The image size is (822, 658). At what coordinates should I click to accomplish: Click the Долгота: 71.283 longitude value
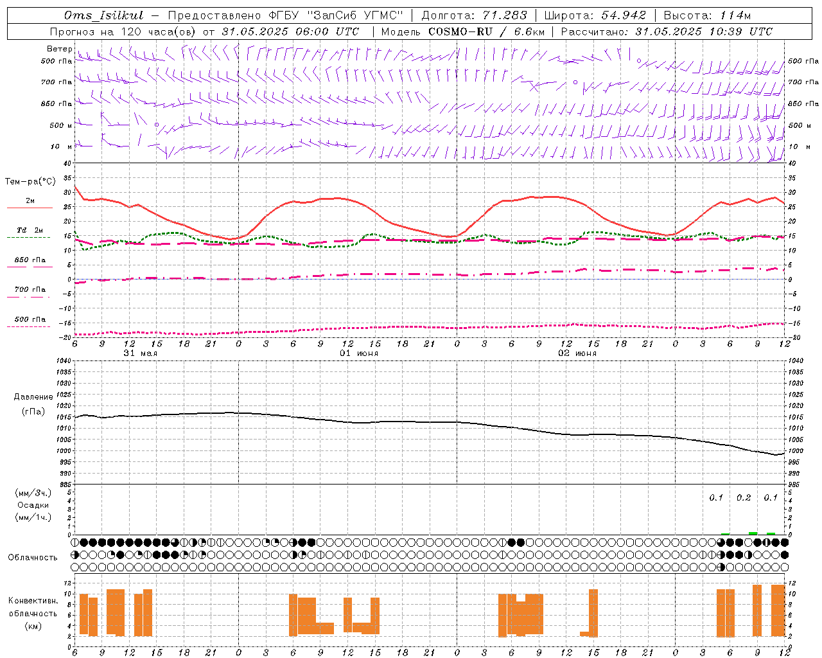pos(474,15)
